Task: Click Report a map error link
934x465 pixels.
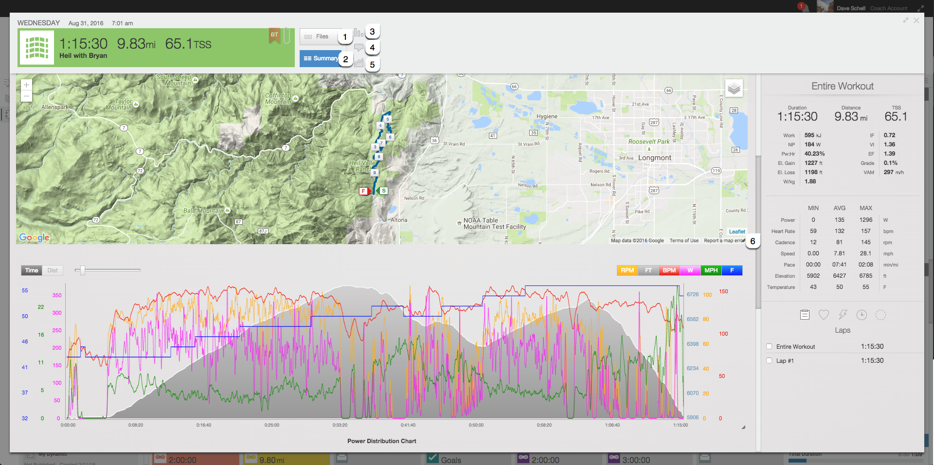Action: tap(724, 240)
